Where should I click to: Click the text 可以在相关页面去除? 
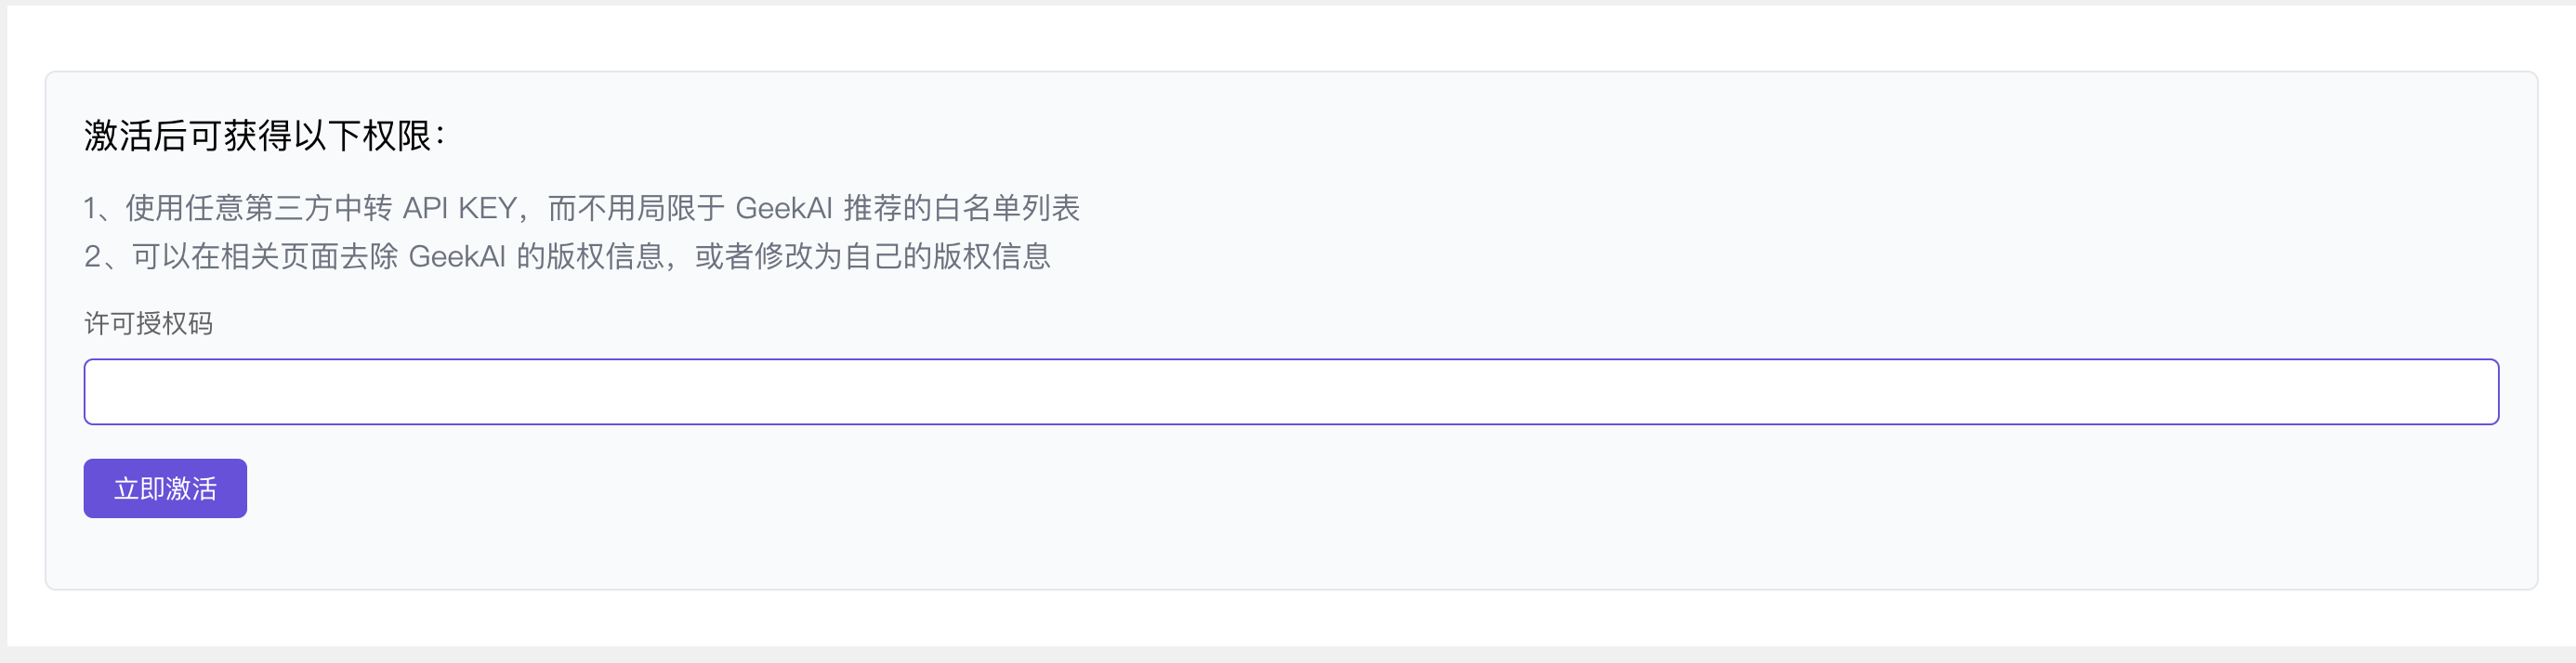click(265, 256)
